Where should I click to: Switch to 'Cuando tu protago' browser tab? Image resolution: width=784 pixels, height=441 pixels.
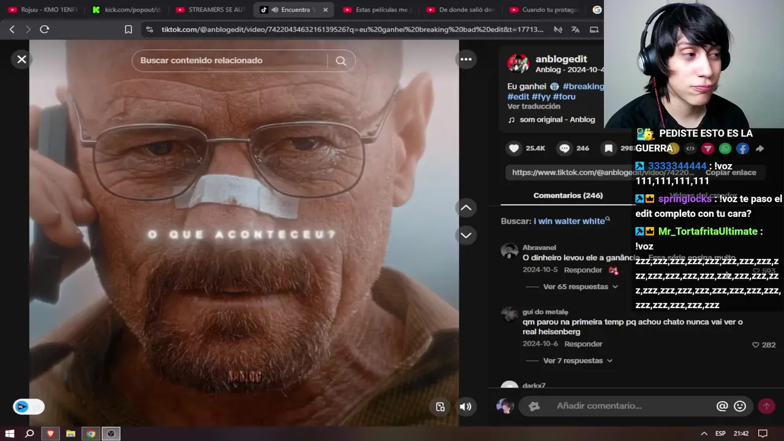[x=543, y=10]
